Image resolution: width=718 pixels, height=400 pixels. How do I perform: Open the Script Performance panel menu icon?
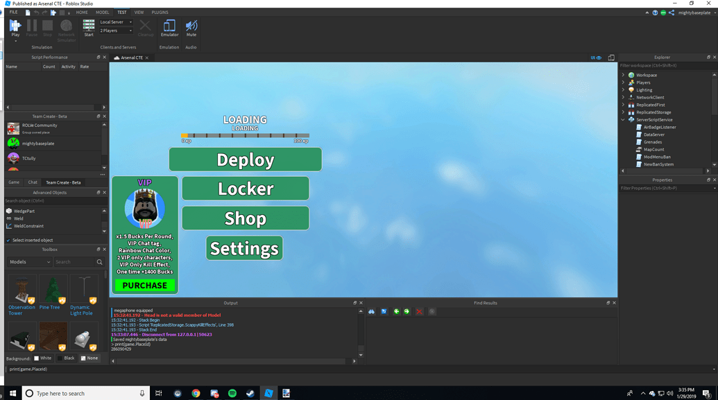pyautogui.click(x=98, y=57)
